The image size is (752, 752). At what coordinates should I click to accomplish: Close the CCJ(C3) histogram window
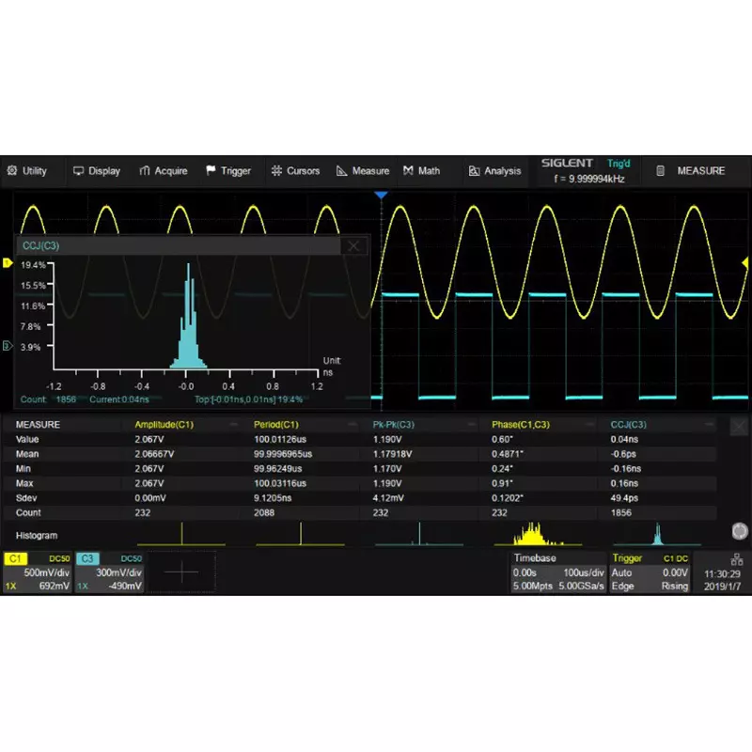coord(353,246)
